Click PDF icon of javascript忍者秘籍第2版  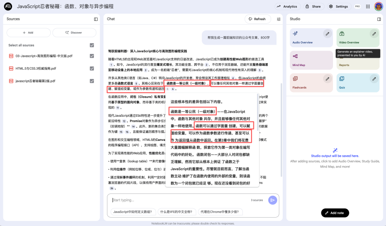(x=11, y=81)
